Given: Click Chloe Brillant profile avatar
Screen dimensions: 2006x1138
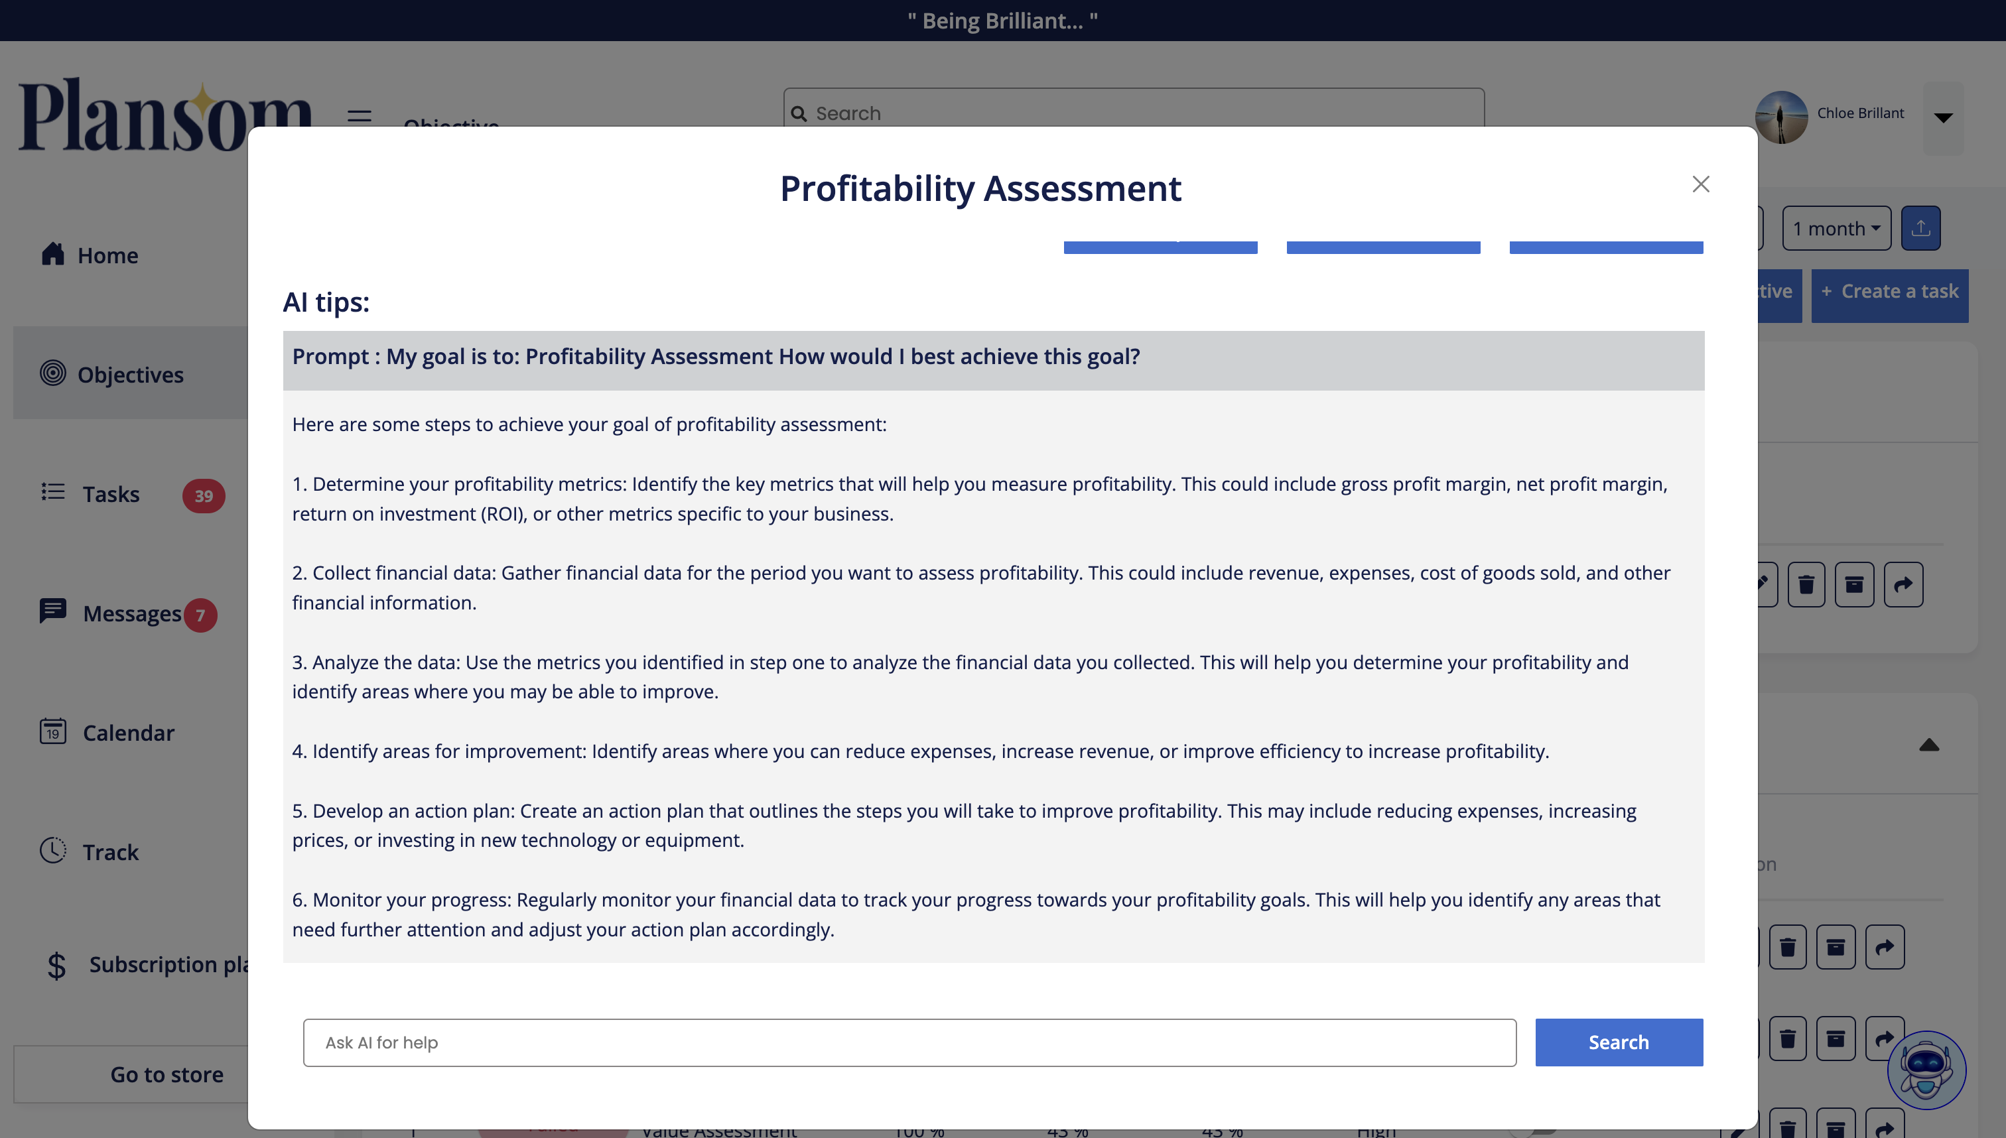Looking at the screenshot, I should 1781,117.
